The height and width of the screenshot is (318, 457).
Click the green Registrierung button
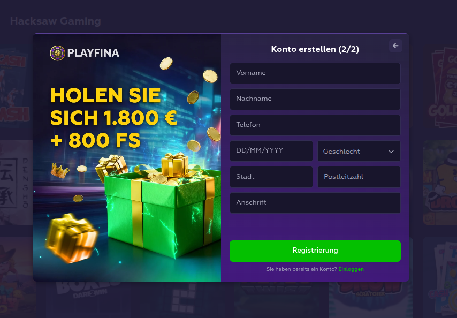click(315, 251)
